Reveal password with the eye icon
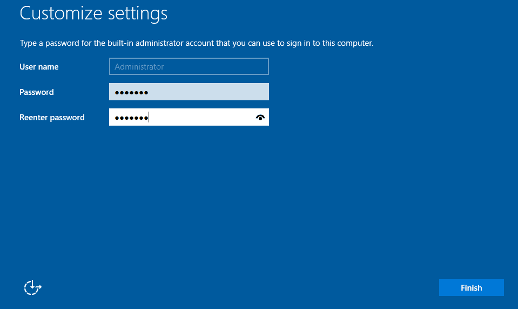518x309 pixels. (260, 118)
